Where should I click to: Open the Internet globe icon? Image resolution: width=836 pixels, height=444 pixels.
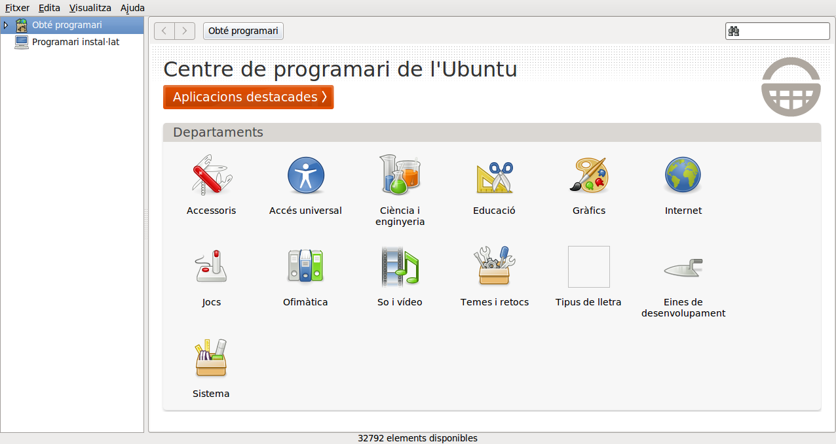click(683, 175)
